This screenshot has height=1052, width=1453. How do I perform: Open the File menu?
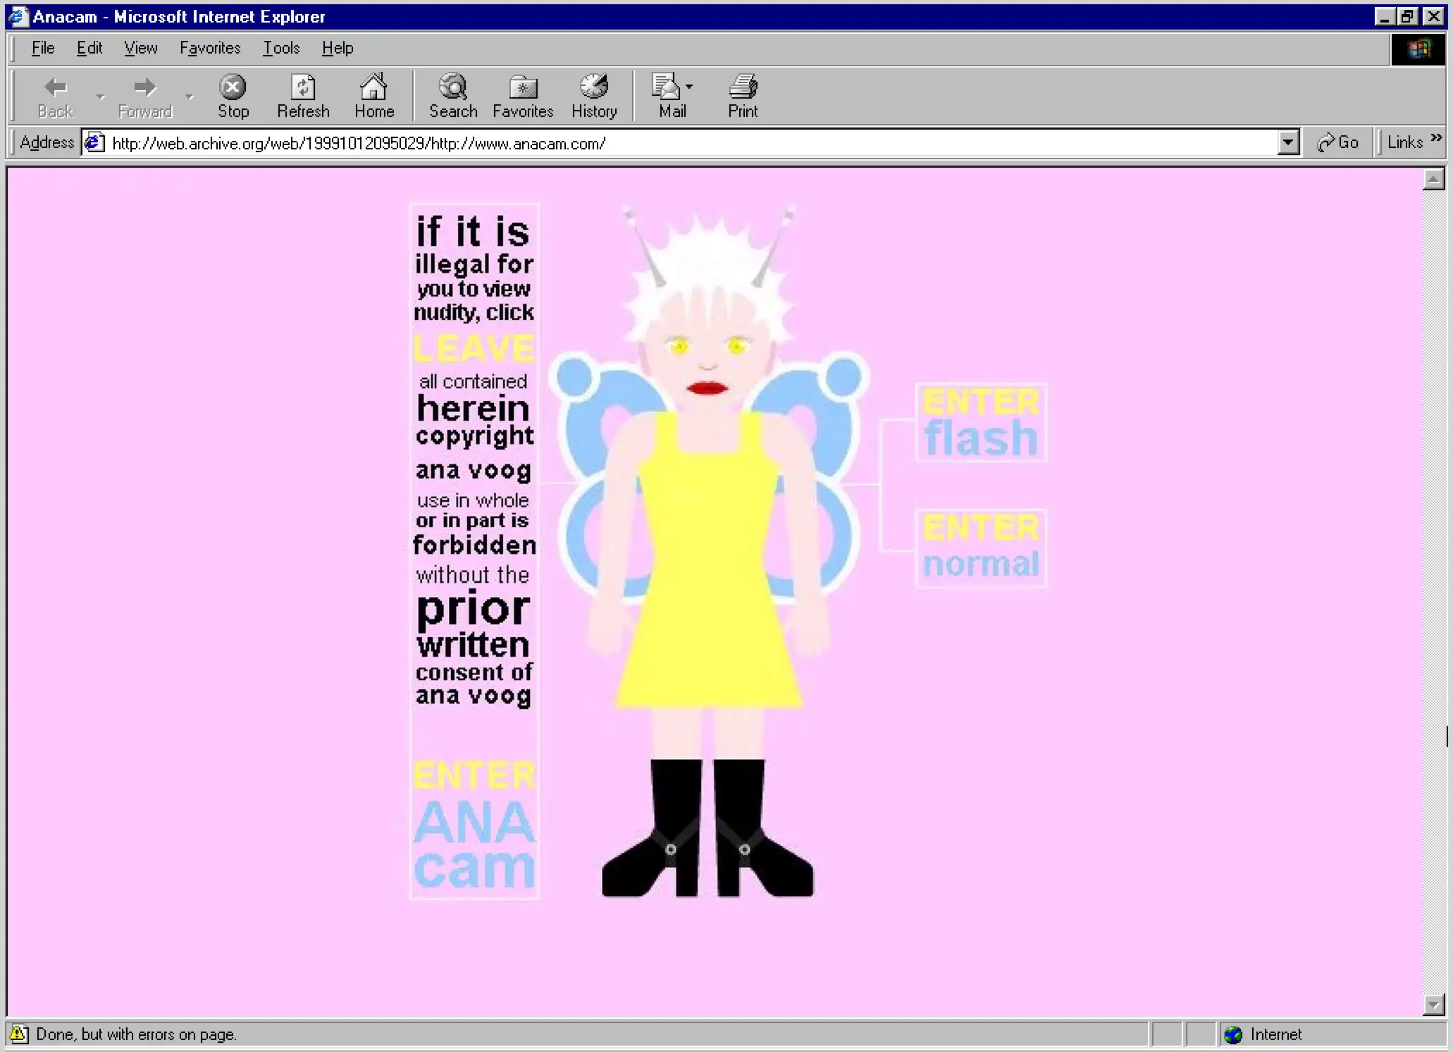point(42,47)
